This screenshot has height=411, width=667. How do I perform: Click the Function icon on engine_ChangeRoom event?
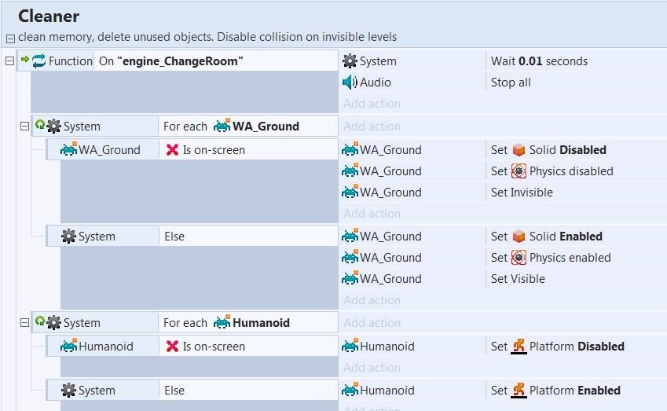coord(38,61)
